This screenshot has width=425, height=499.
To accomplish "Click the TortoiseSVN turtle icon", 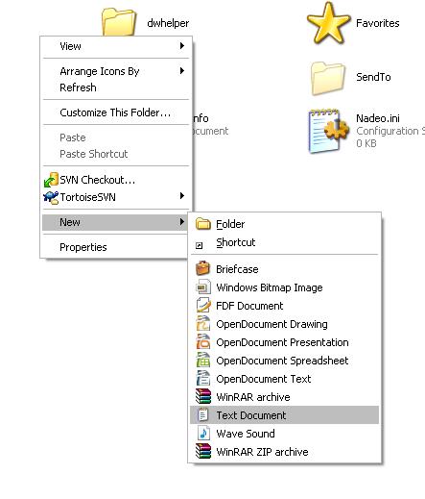I will (51, 197).
